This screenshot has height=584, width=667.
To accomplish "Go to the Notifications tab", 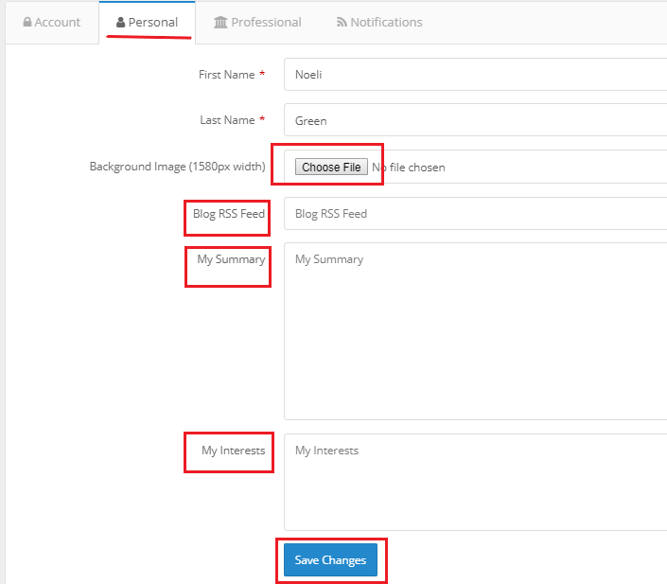I will [x=380, y=22].
